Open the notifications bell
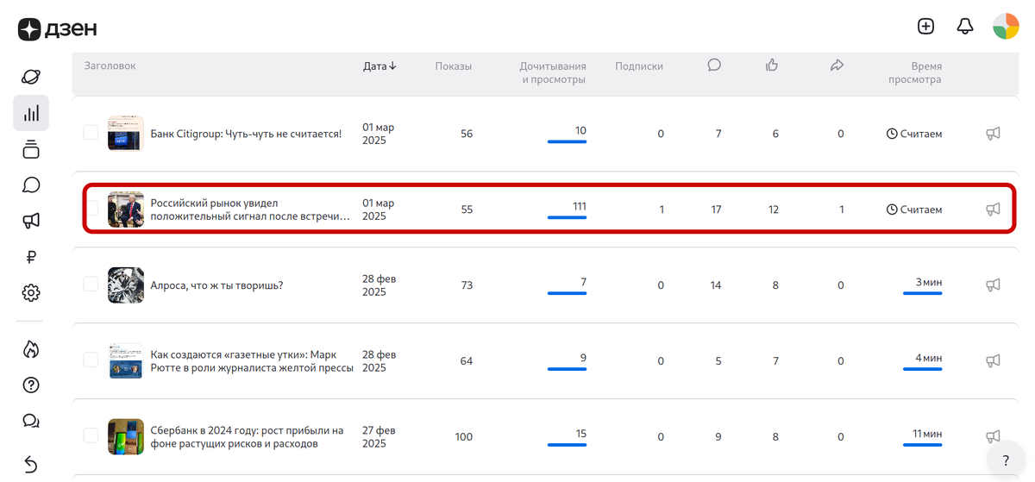1035x482 pixels. pyautogui.click(x=965, y=27)
